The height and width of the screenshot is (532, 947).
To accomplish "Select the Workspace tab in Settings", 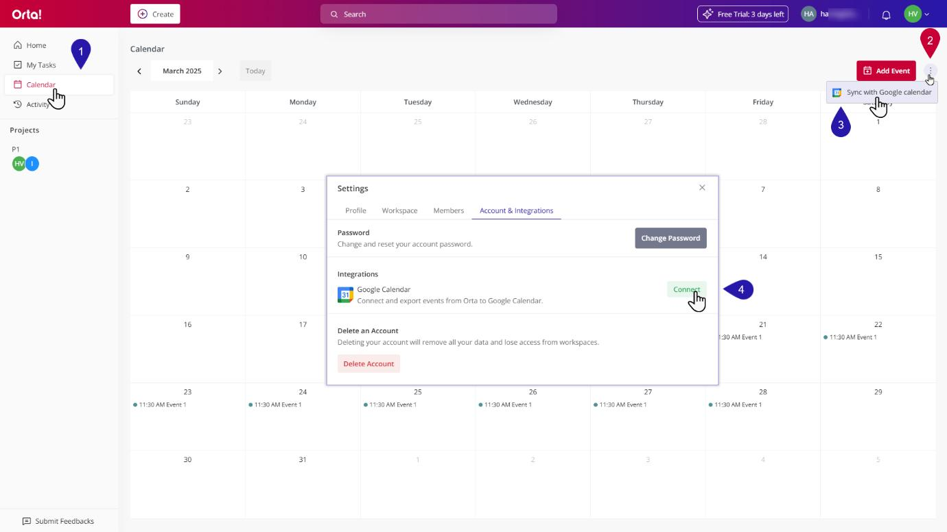I will [399, 210].
